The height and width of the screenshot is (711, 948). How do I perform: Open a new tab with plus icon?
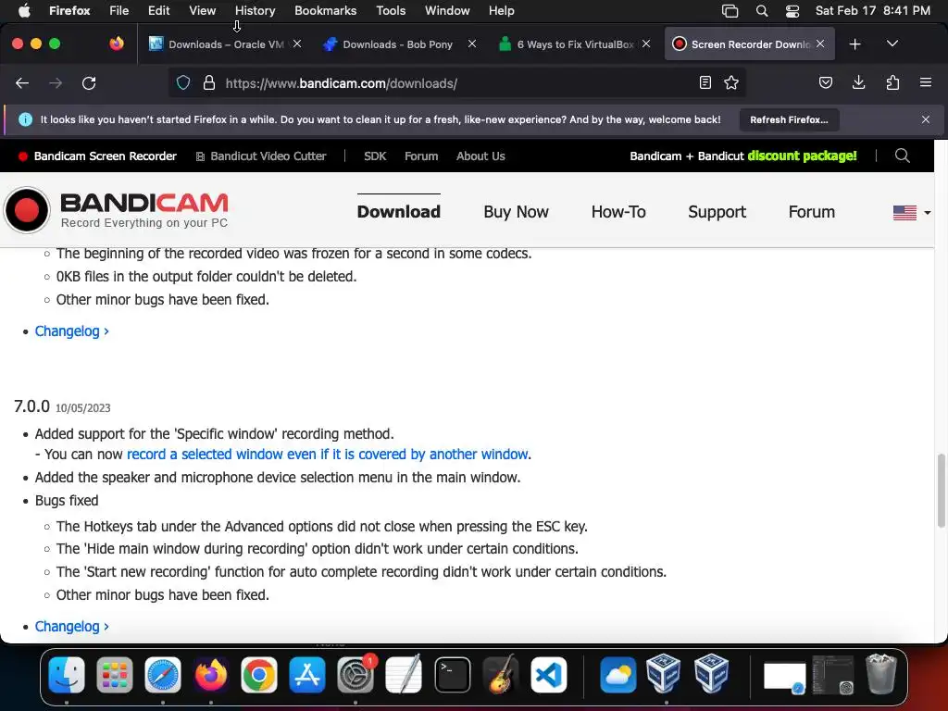(854, 44)
